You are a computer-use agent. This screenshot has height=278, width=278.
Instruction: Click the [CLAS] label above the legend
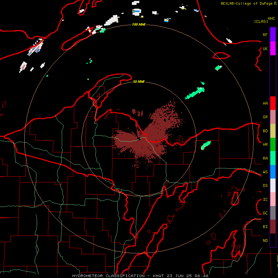coord(261,21)
